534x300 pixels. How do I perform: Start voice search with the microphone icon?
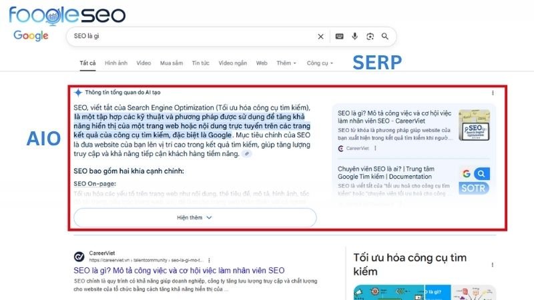coord(354,36)
